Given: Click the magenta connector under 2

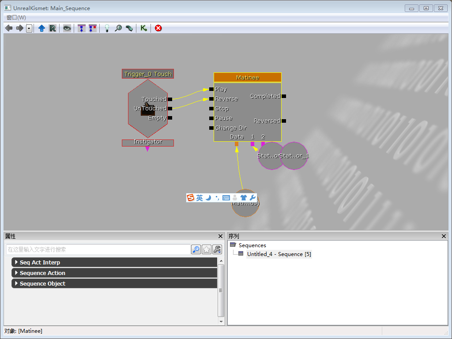Looking at the screenshot, I should click(263, 144).
